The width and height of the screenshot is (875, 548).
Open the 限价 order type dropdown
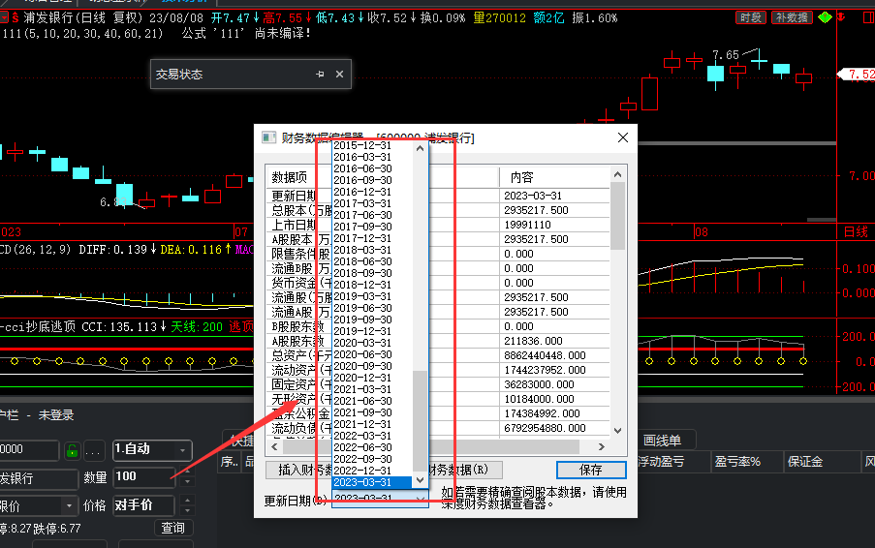click(x=69, y=505)
